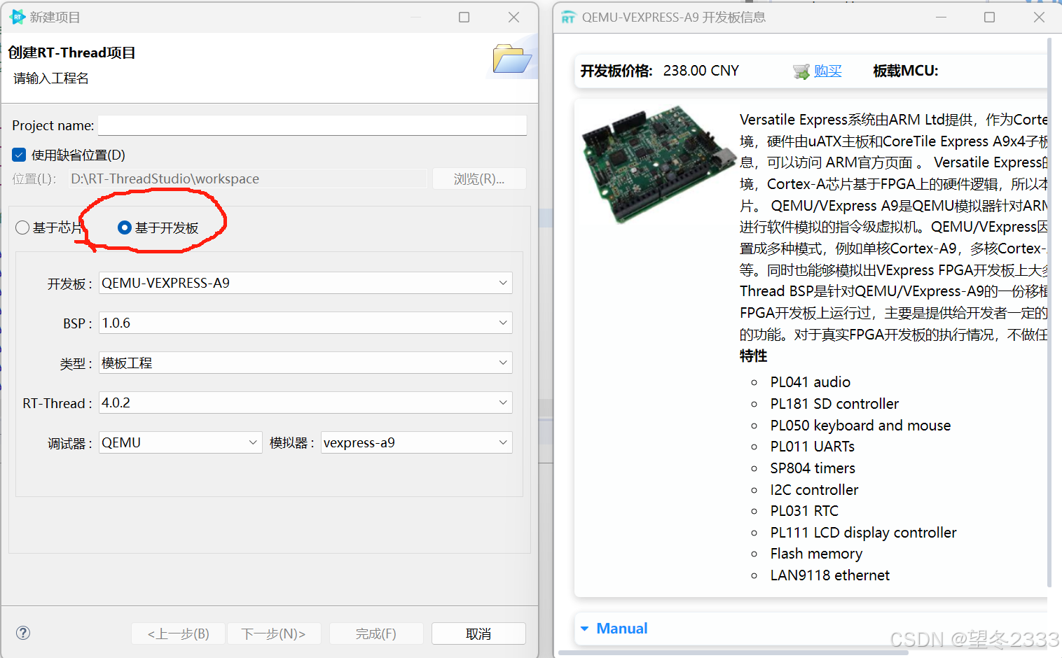1062x658 pixels.
Task: Click the vertical scrollbar in board info window
Action: tap(1049, 311)
